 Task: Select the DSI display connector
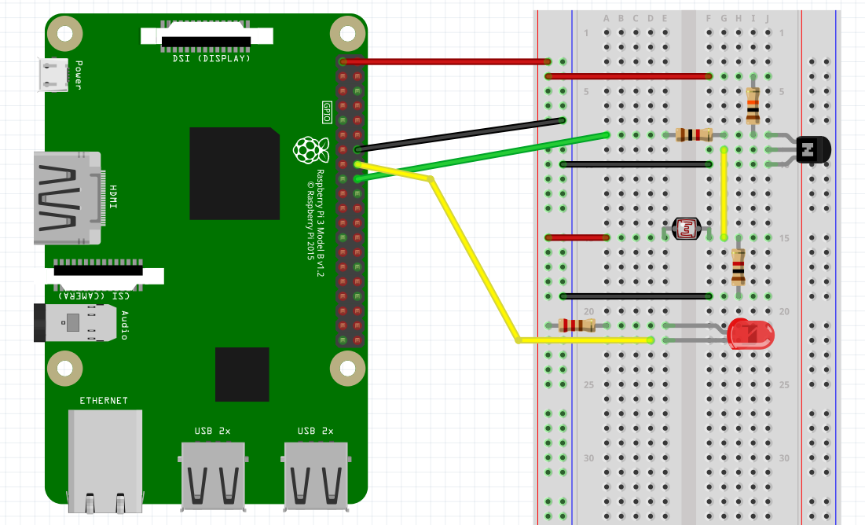(x=207, y=36)
